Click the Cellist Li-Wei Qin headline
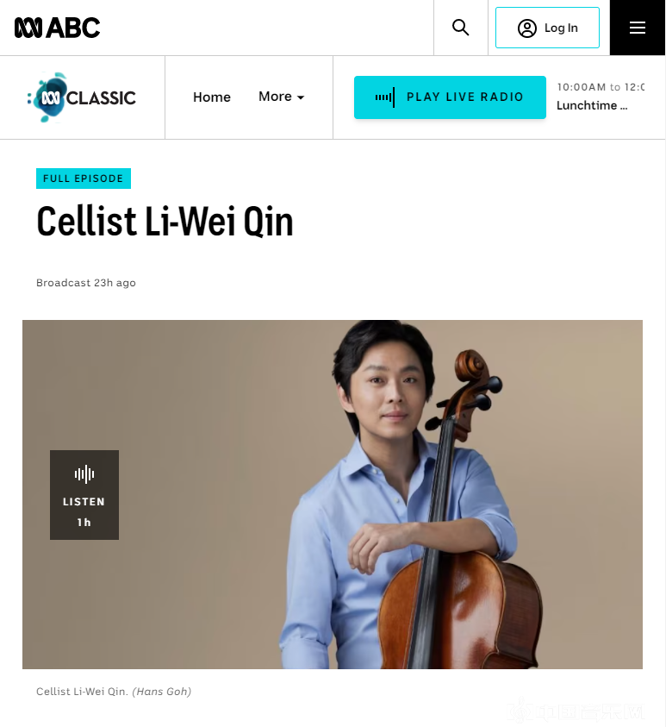This screenshot has height=727, width=666. (x=165, y=221)
